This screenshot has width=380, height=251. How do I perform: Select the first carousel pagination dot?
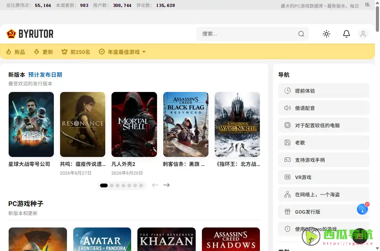pos(104,185)
